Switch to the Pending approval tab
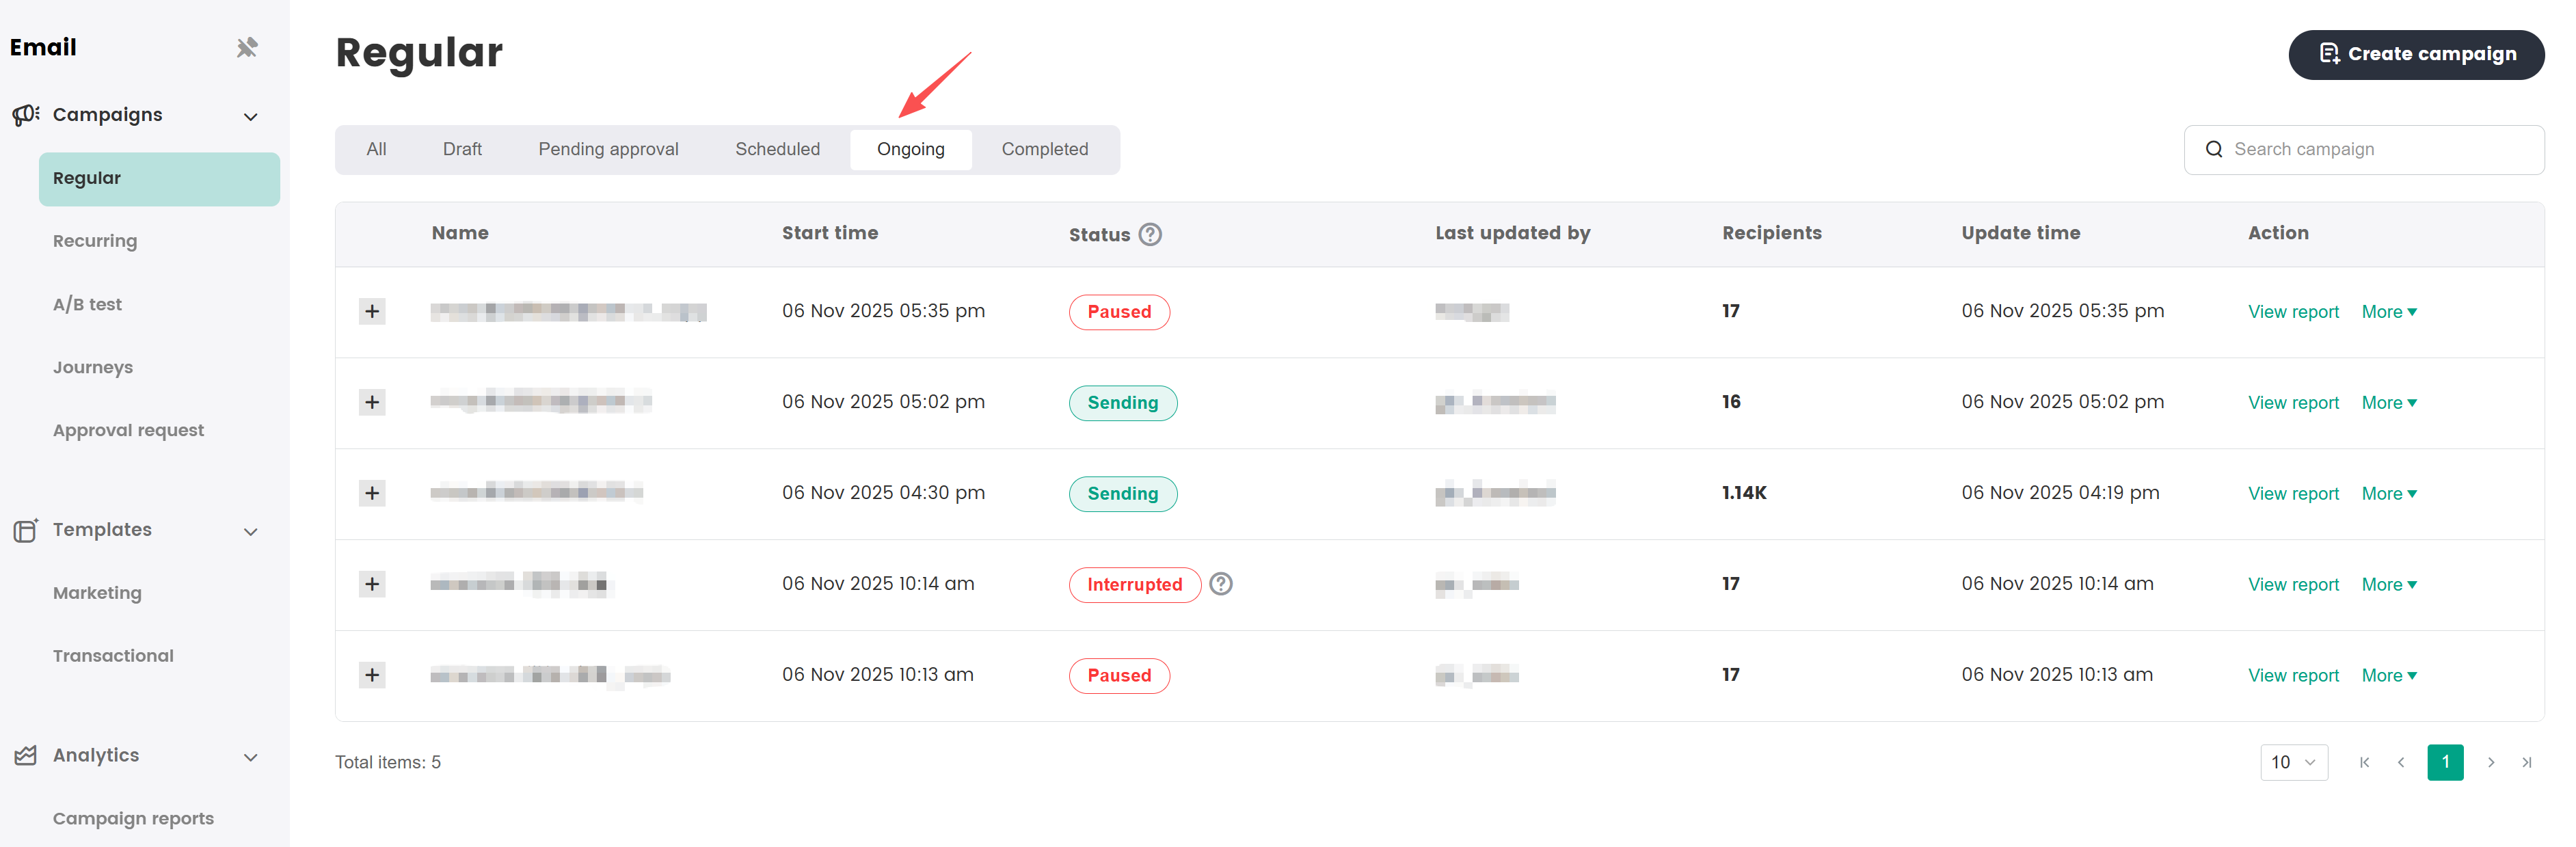Image resolution: width=2576 pixels, height=847 pixels. (x=608, y=149)
